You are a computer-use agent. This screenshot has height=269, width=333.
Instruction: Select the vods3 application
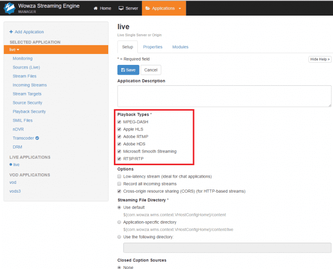click(15, 191)
